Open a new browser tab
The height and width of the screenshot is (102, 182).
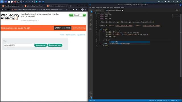point(70,6)
